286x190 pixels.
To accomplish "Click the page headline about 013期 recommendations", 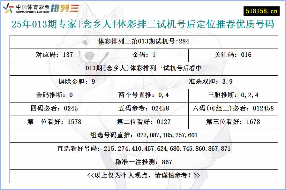I will click(143, 23).
